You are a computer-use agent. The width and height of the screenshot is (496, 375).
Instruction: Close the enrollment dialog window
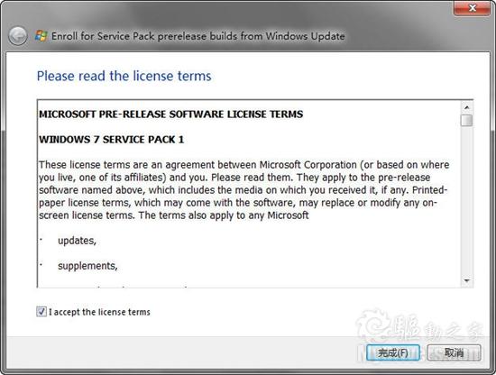[x=472, y=8]
